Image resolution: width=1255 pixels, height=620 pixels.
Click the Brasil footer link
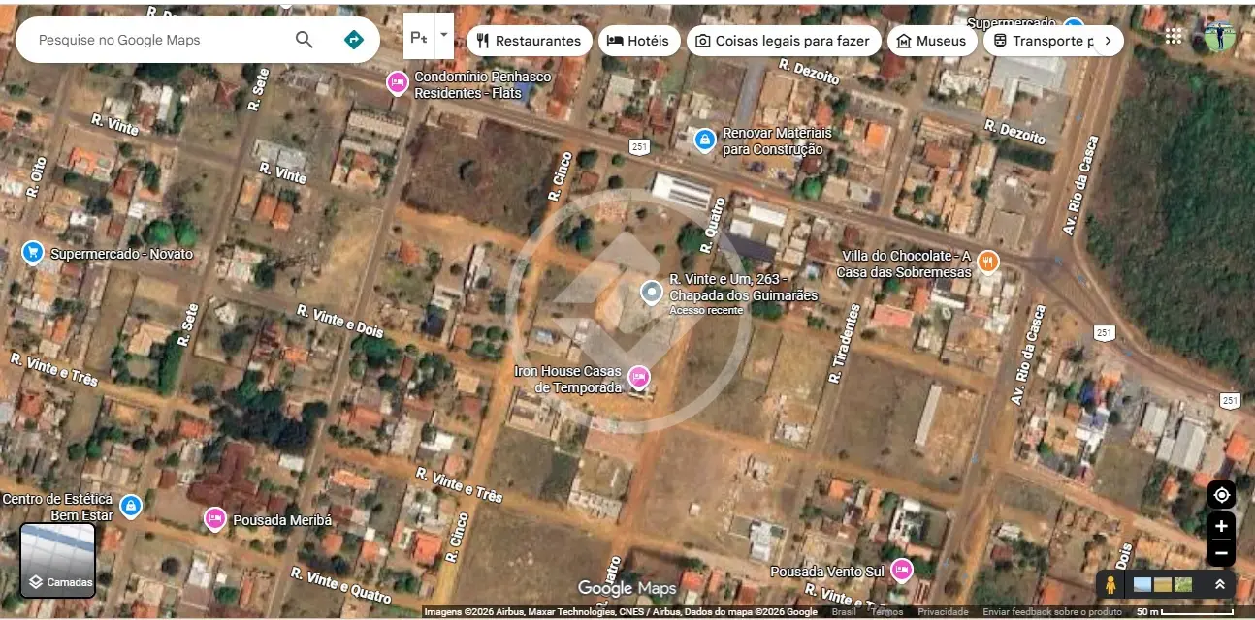click(x=844, y=612)
